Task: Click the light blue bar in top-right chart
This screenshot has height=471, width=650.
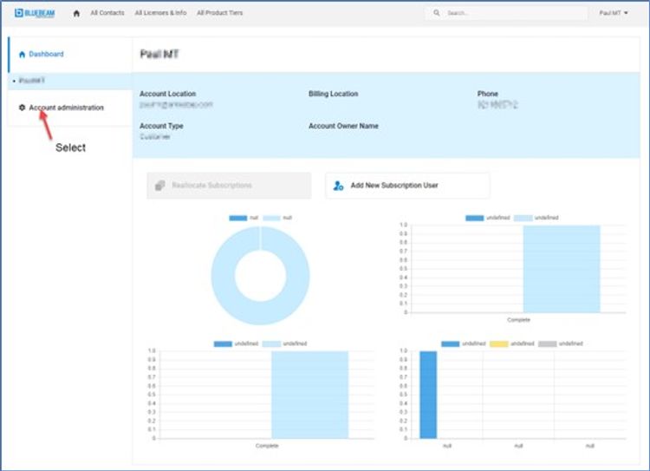Action: [x=562, y=269]
